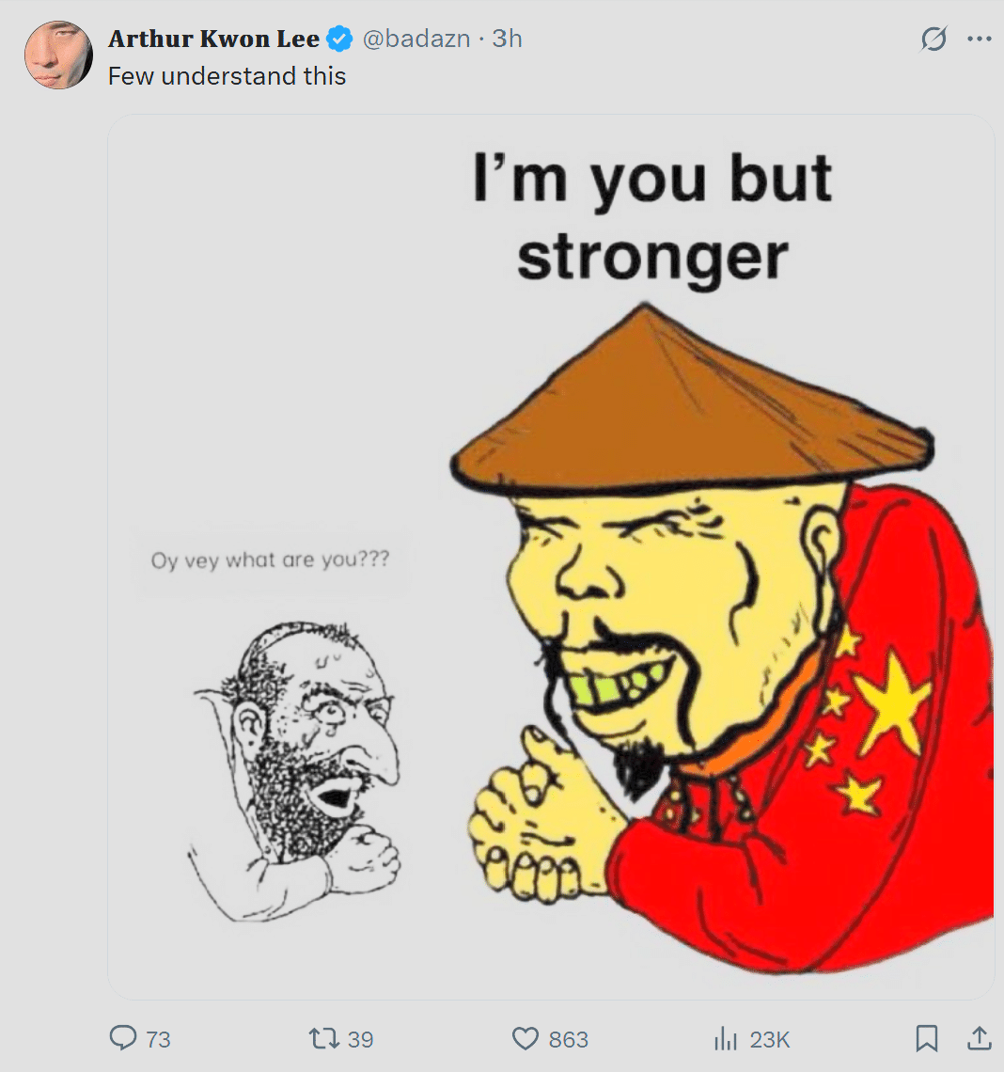Viewport: 1004px width, 1072px height.
Task: Share the tweet via upload arrow icon
Action: point(979,1038)
